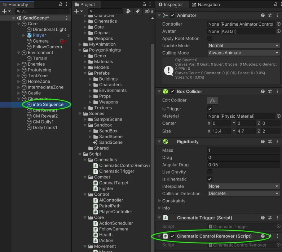Open Rigidbody help reference
The height and width of the screenshot is (252, 282).
[263, 142]
